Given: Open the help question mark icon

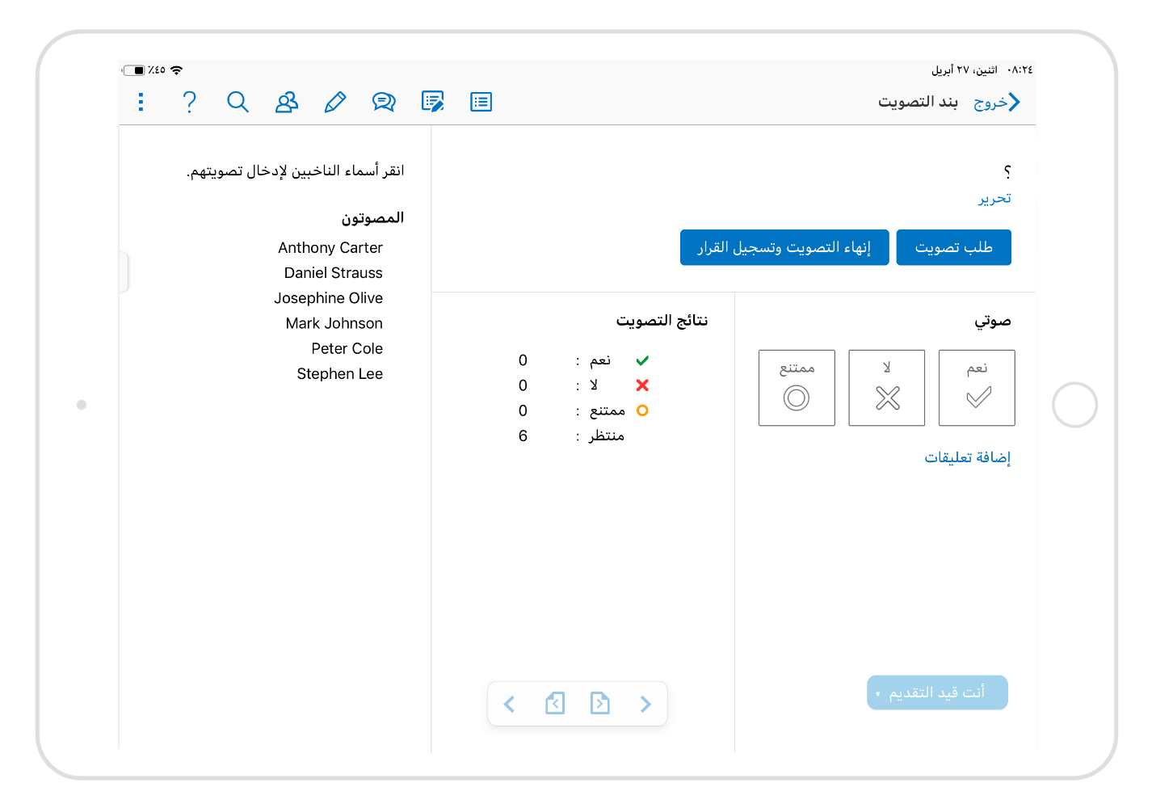Looking at the screenshot, I should [189, 102].
